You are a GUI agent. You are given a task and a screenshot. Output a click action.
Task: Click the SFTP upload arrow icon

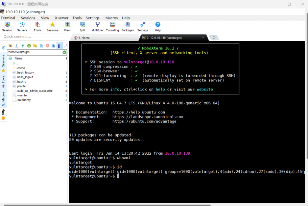coord(23,46)
